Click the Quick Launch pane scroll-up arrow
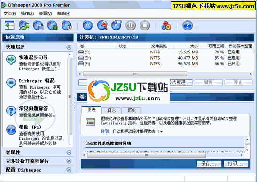The image size is (257, 182). point(70,54)
